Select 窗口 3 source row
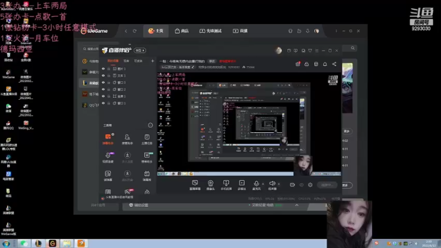This screenshot has height=248, width=441. click(128, 82)
